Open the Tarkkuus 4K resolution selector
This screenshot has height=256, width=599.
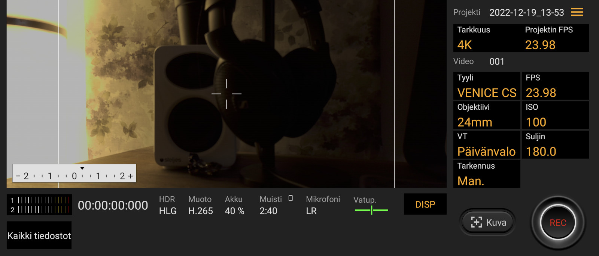(x=487, y=38)
